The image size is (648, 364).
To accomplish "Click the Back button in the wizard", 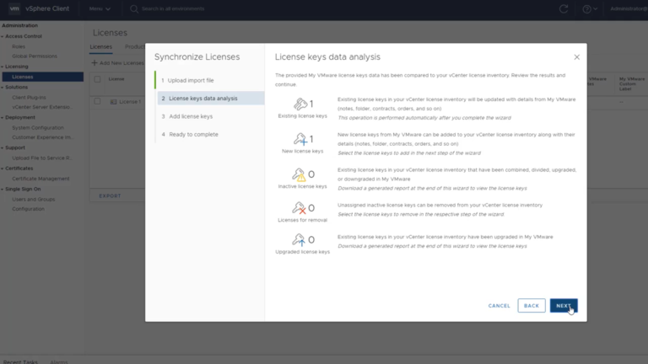I will (x=531, y=305).
